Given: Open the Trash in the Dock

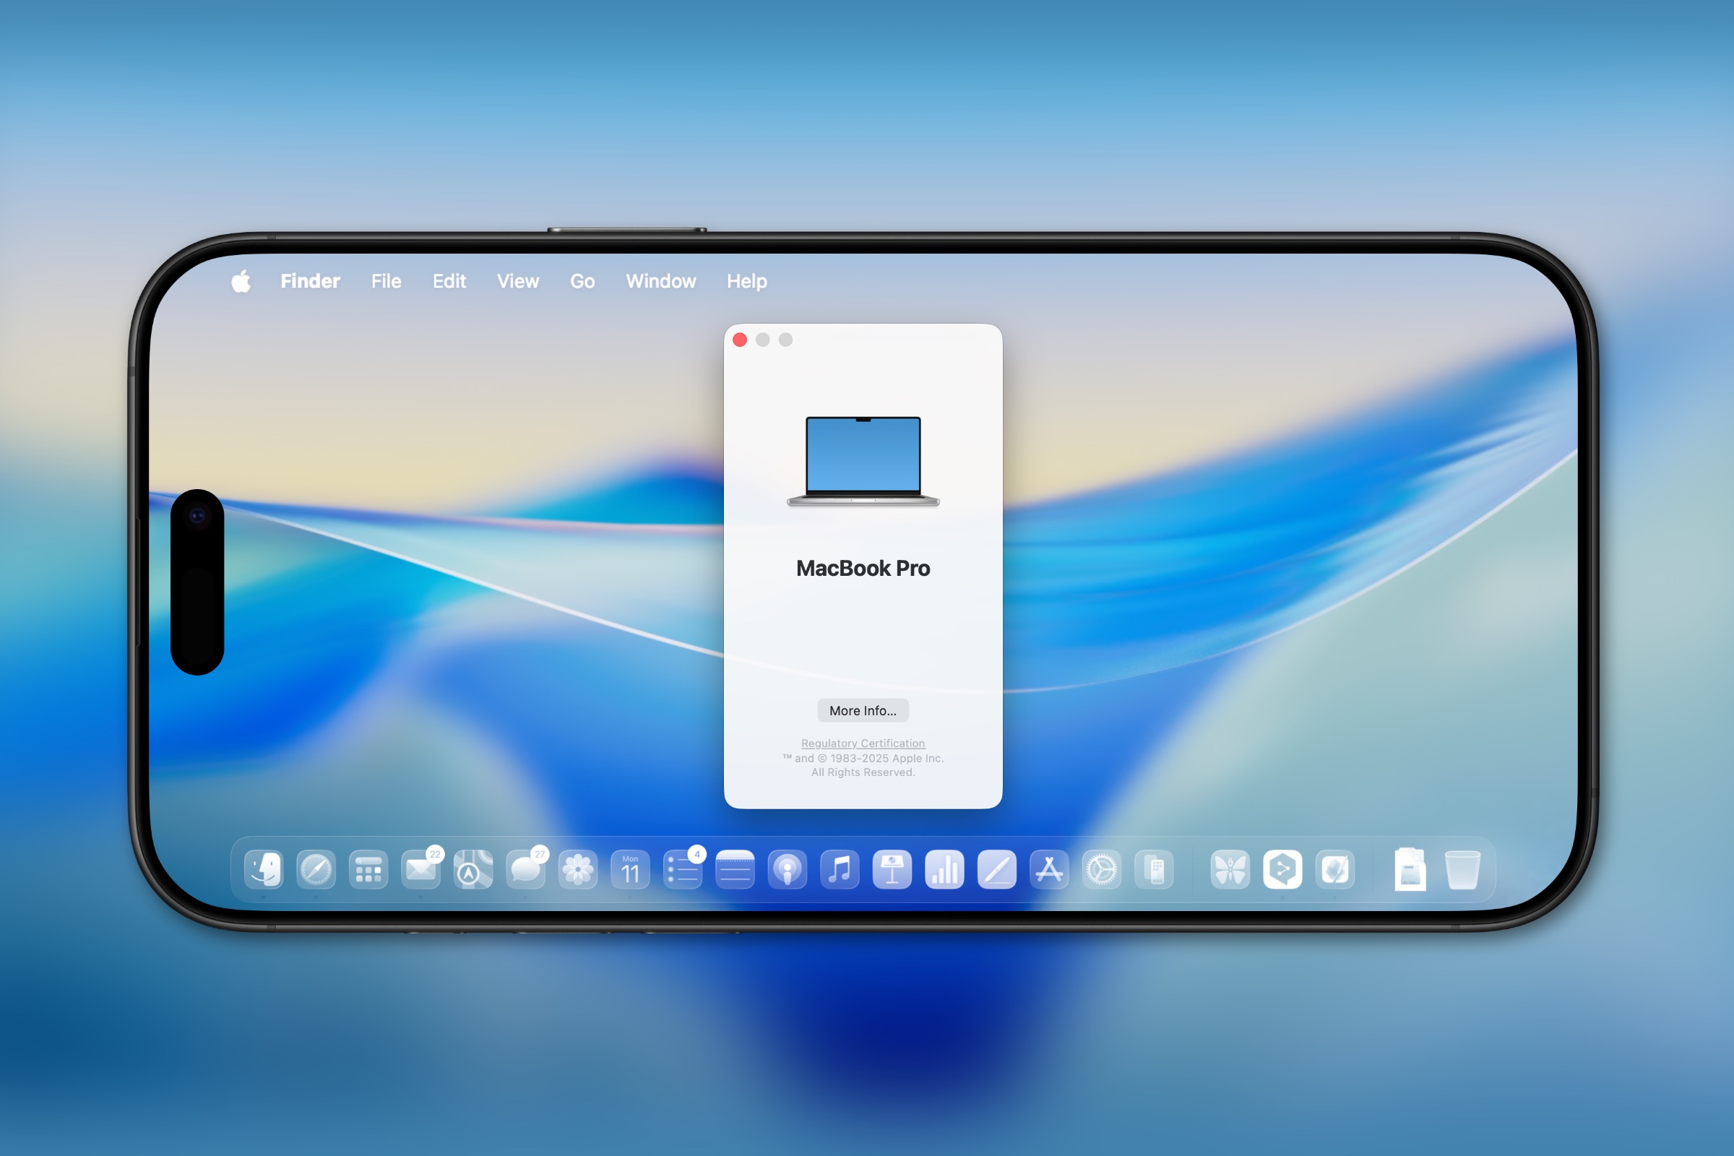Looking at the screenshot, I should [1464, 870].
